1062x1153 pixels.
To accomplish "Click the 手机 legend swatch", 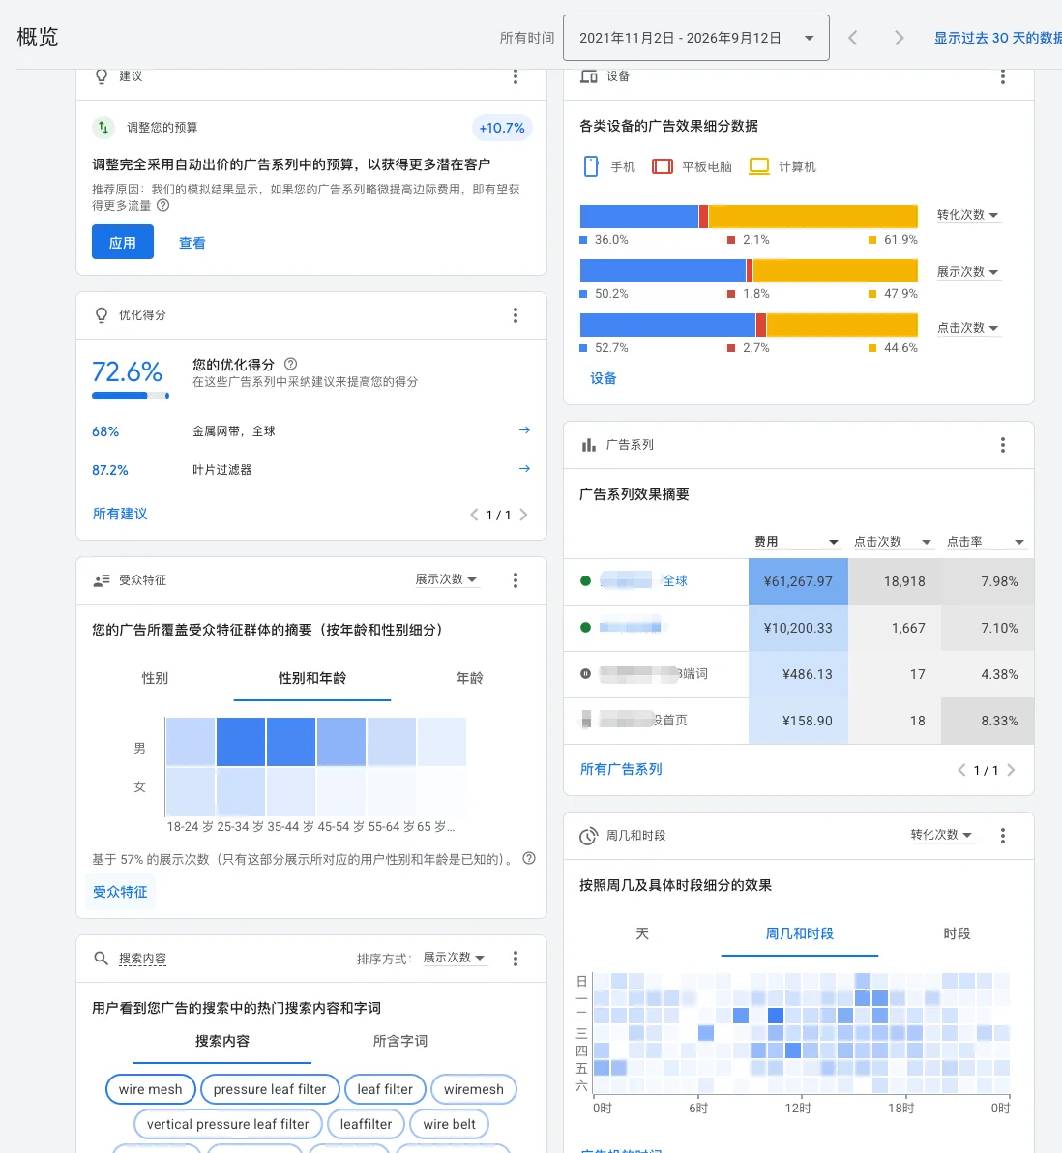I will point(591,166).
